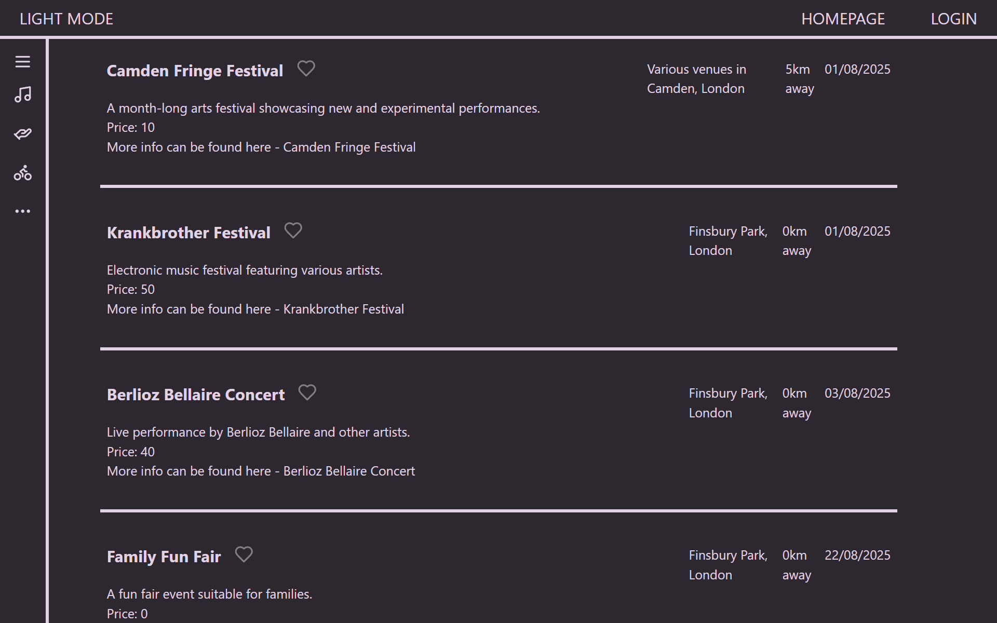This screenshot has height=623, width=997.
Task: Open the Krankbrother Festival more-info link
Action: [x=343, y=309]
